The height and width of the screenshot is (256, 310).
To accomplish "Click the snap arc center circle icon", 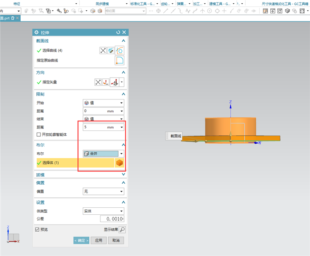I will click(210, 11).
